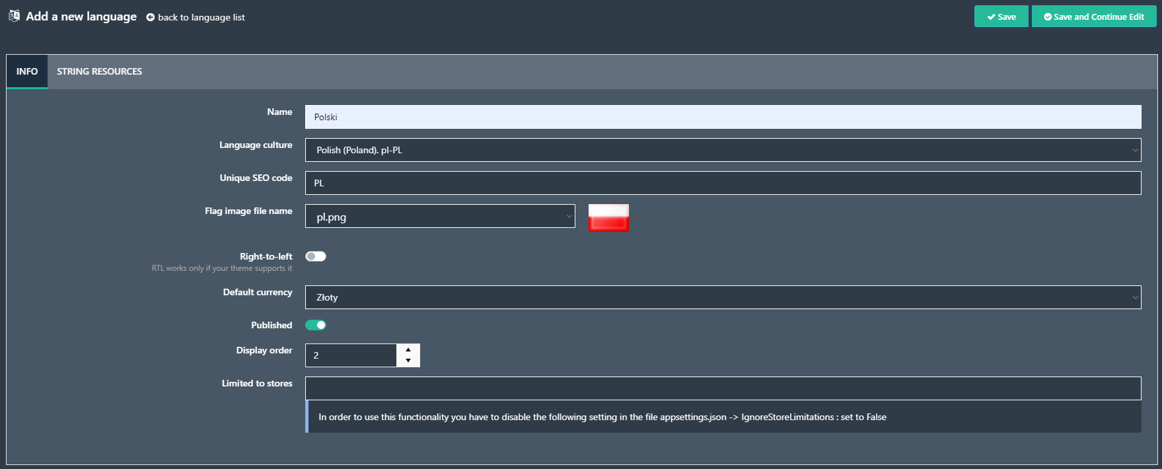Viewport: 1162px width, 469px height.
Task: Click the 'Right-to-left' label
Action: click(266, 256)
